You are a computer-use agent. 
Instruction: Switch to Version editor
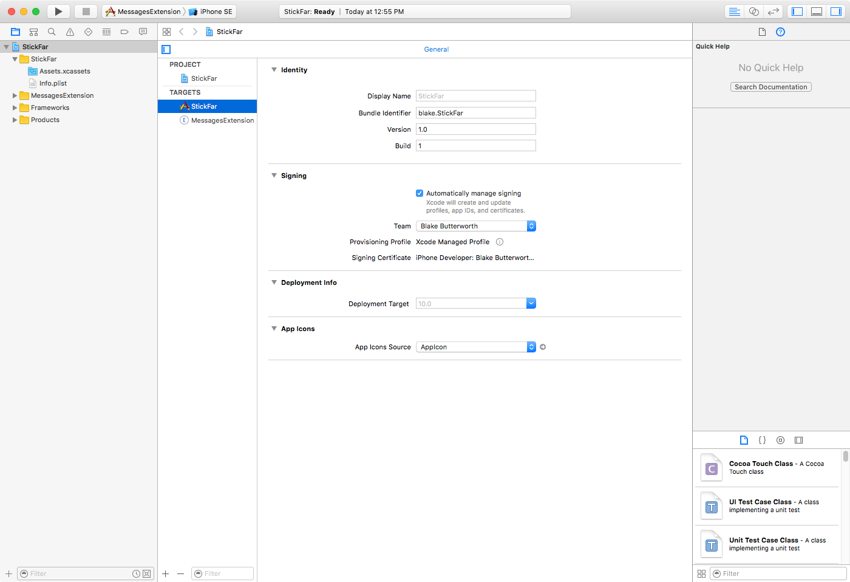click(x=773, y=12)
